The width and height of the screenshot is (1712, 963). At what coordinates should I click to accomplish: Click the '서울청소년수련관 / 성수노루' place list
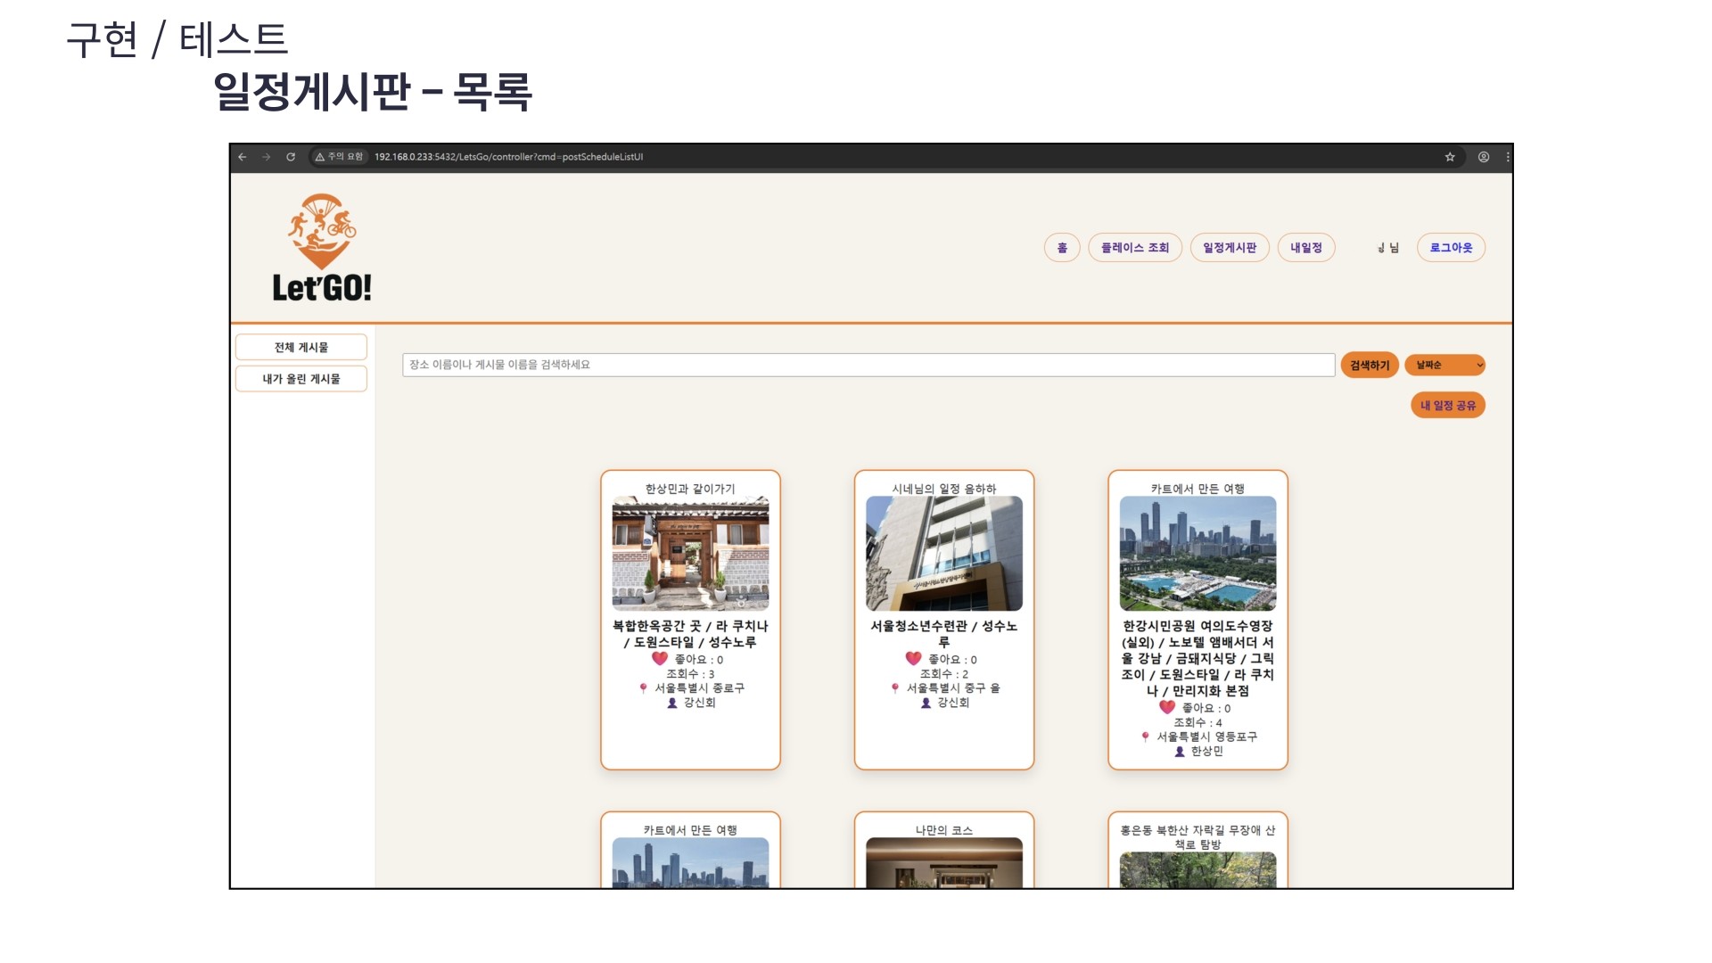tap(944, 634)
